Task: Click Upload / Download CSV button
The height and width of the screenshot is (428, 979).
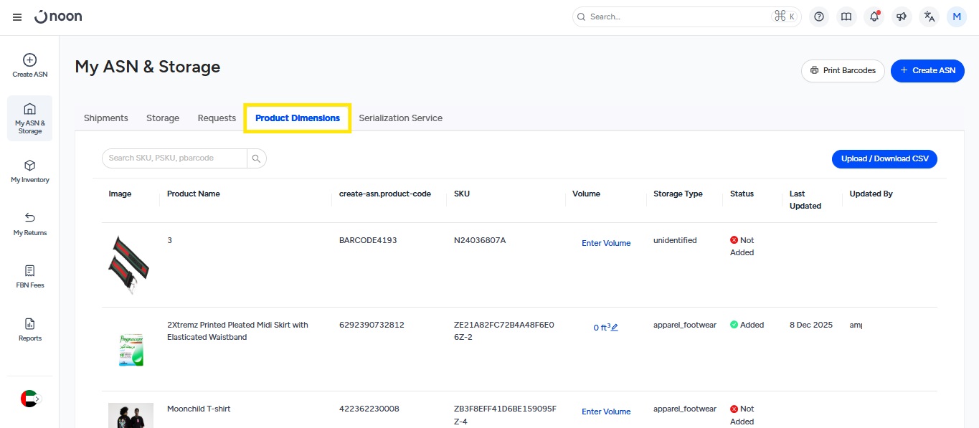Action: [x=884, y=158]
